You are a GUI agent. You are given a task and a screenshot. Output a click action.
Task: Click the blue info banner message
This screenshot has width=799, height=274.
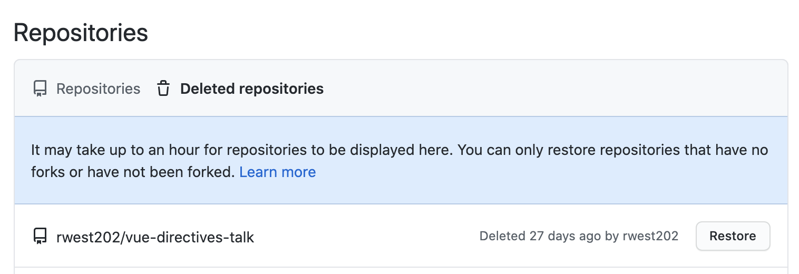[x=401, y=160]
